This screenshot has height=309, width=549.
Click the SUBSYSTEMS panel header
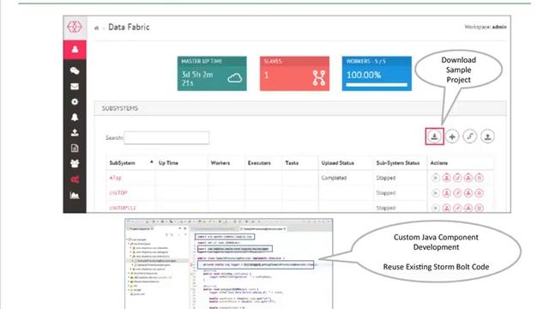[x=300, y=109]
